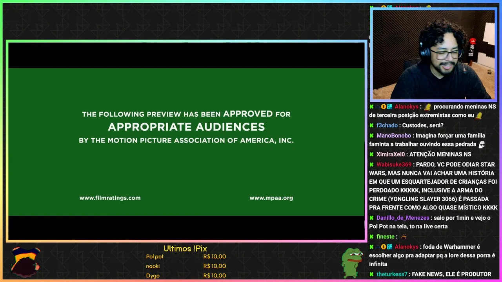Click the Kick badge beside Danillo_de_Menezes
The image size is (502, 282).
click(371, 218)
